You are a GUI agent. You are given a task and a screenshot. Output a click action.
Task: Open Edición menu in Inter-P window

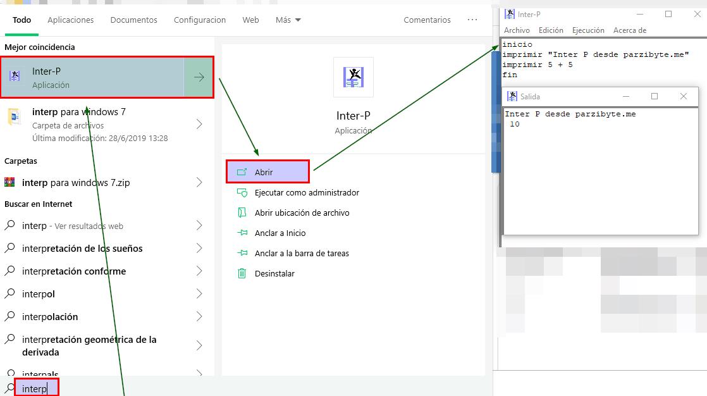(551, 30)
